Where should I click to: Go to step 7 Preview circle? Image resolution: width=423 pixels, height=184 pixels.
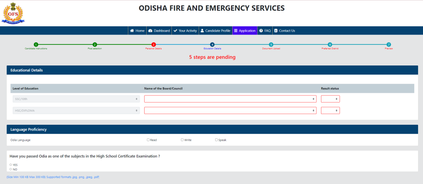(388, 44)
